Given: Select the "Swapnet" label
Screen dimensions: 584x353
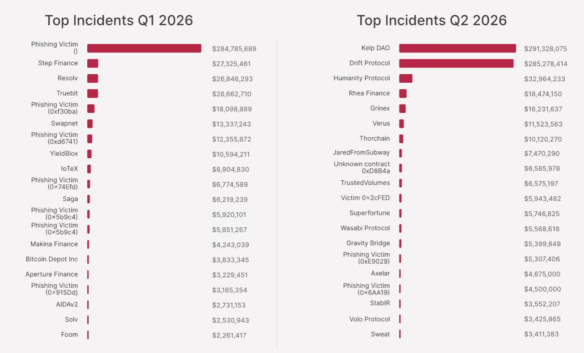Looking at the screenshot, I should 64,124.
